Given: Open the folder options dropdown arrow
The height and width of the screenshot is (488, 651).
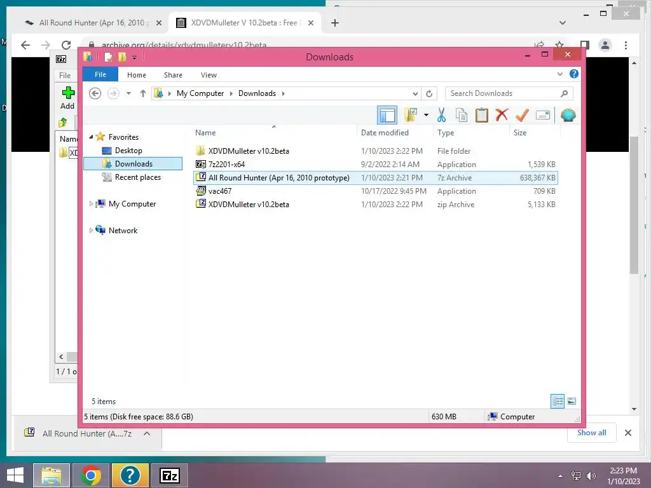Looking at the screenshot, I should coord(426,115).
